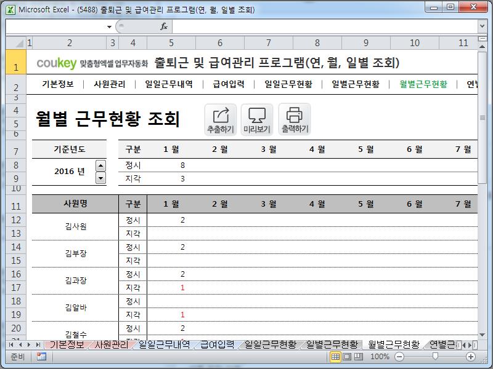Click the 김과장 employee name cell
The height and width of the screenshot is (369, 493).
(x=75, y=280)
